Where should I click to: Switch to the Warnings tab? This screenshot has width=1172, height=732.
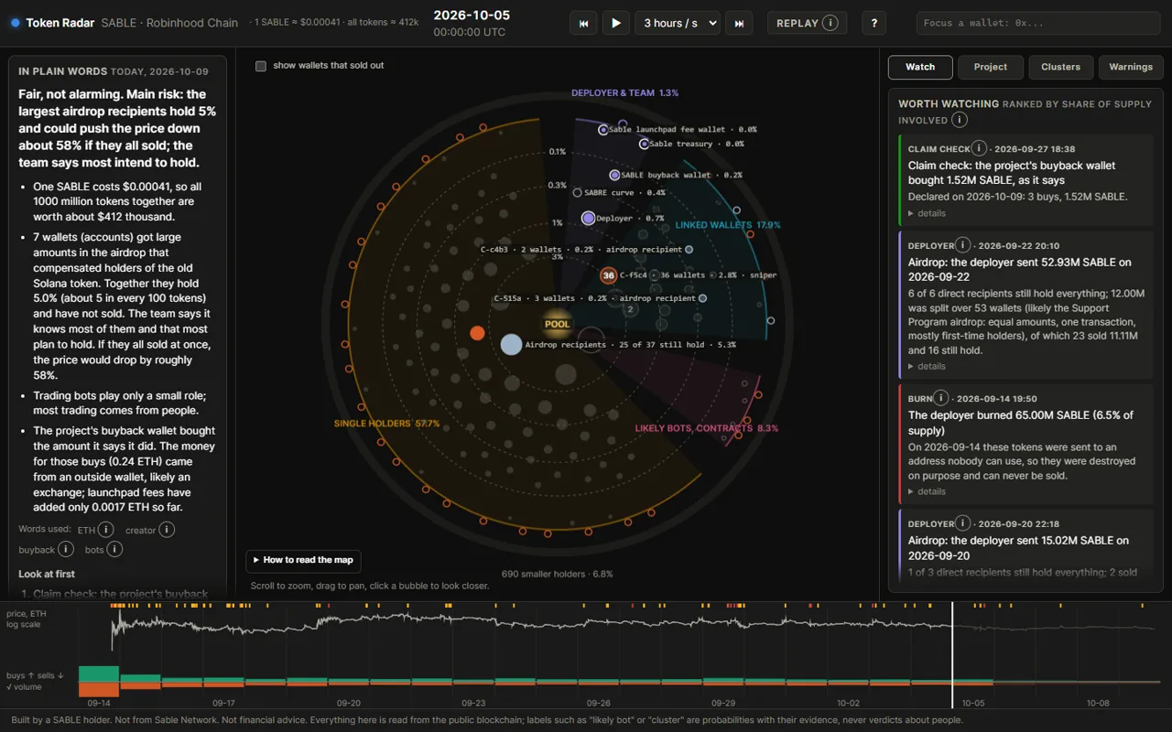point(1131,67)
